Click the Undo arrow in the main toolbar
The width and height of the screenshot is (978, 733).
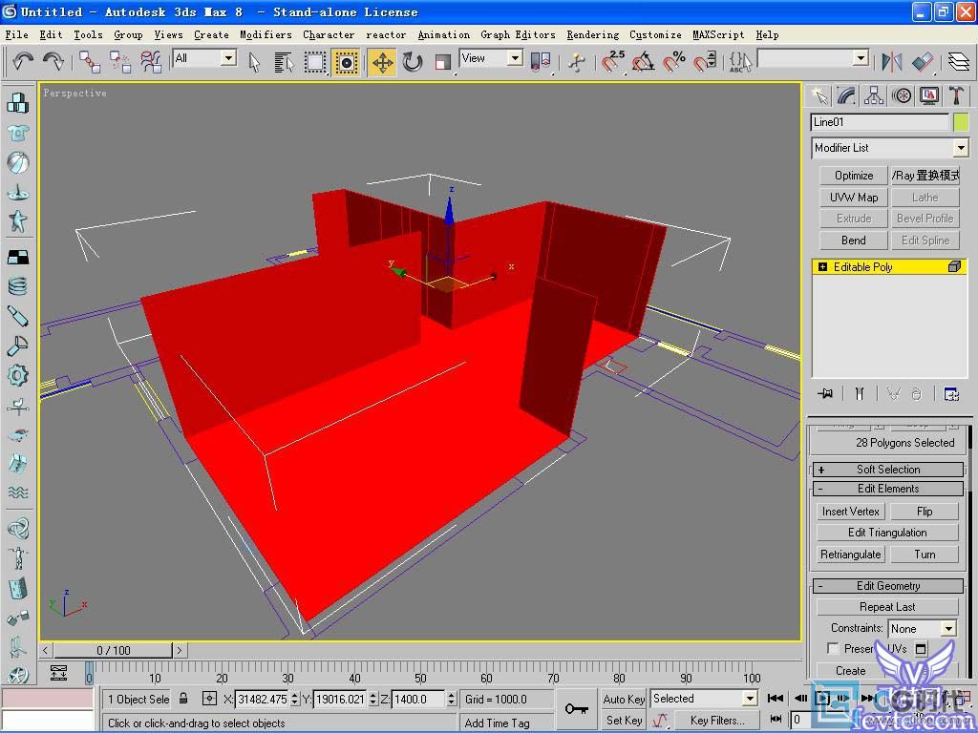[23, 62]
